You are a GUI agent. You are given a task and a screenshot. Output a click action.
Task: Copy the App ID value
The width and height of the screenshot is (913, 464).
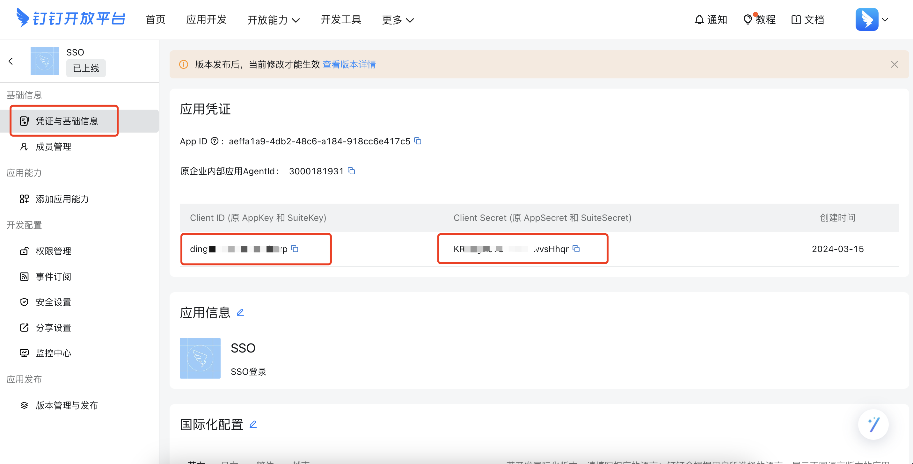point(418,141)
